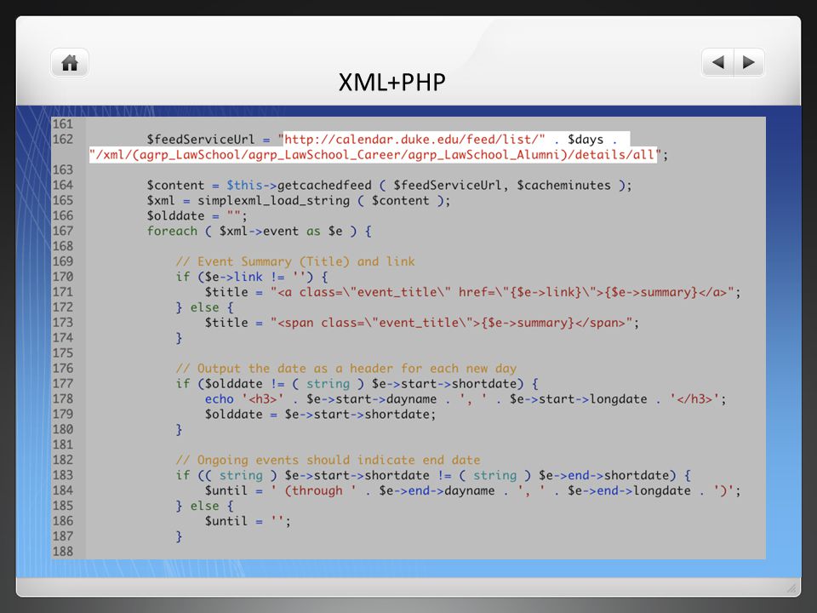Image resolution: width=817 pixels, height=613 pixels.
Task: Click comment 'Ongoing events should indicate end date'
Action: (x=328, y=461)
